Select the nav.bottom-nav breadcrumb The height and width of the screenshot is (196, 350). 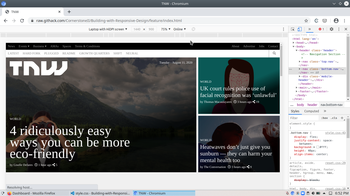332,105
